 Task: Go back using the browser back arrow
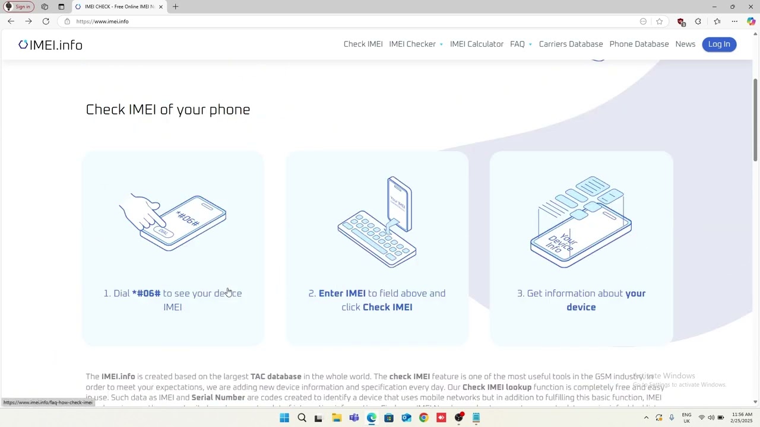tap(11, 21)
